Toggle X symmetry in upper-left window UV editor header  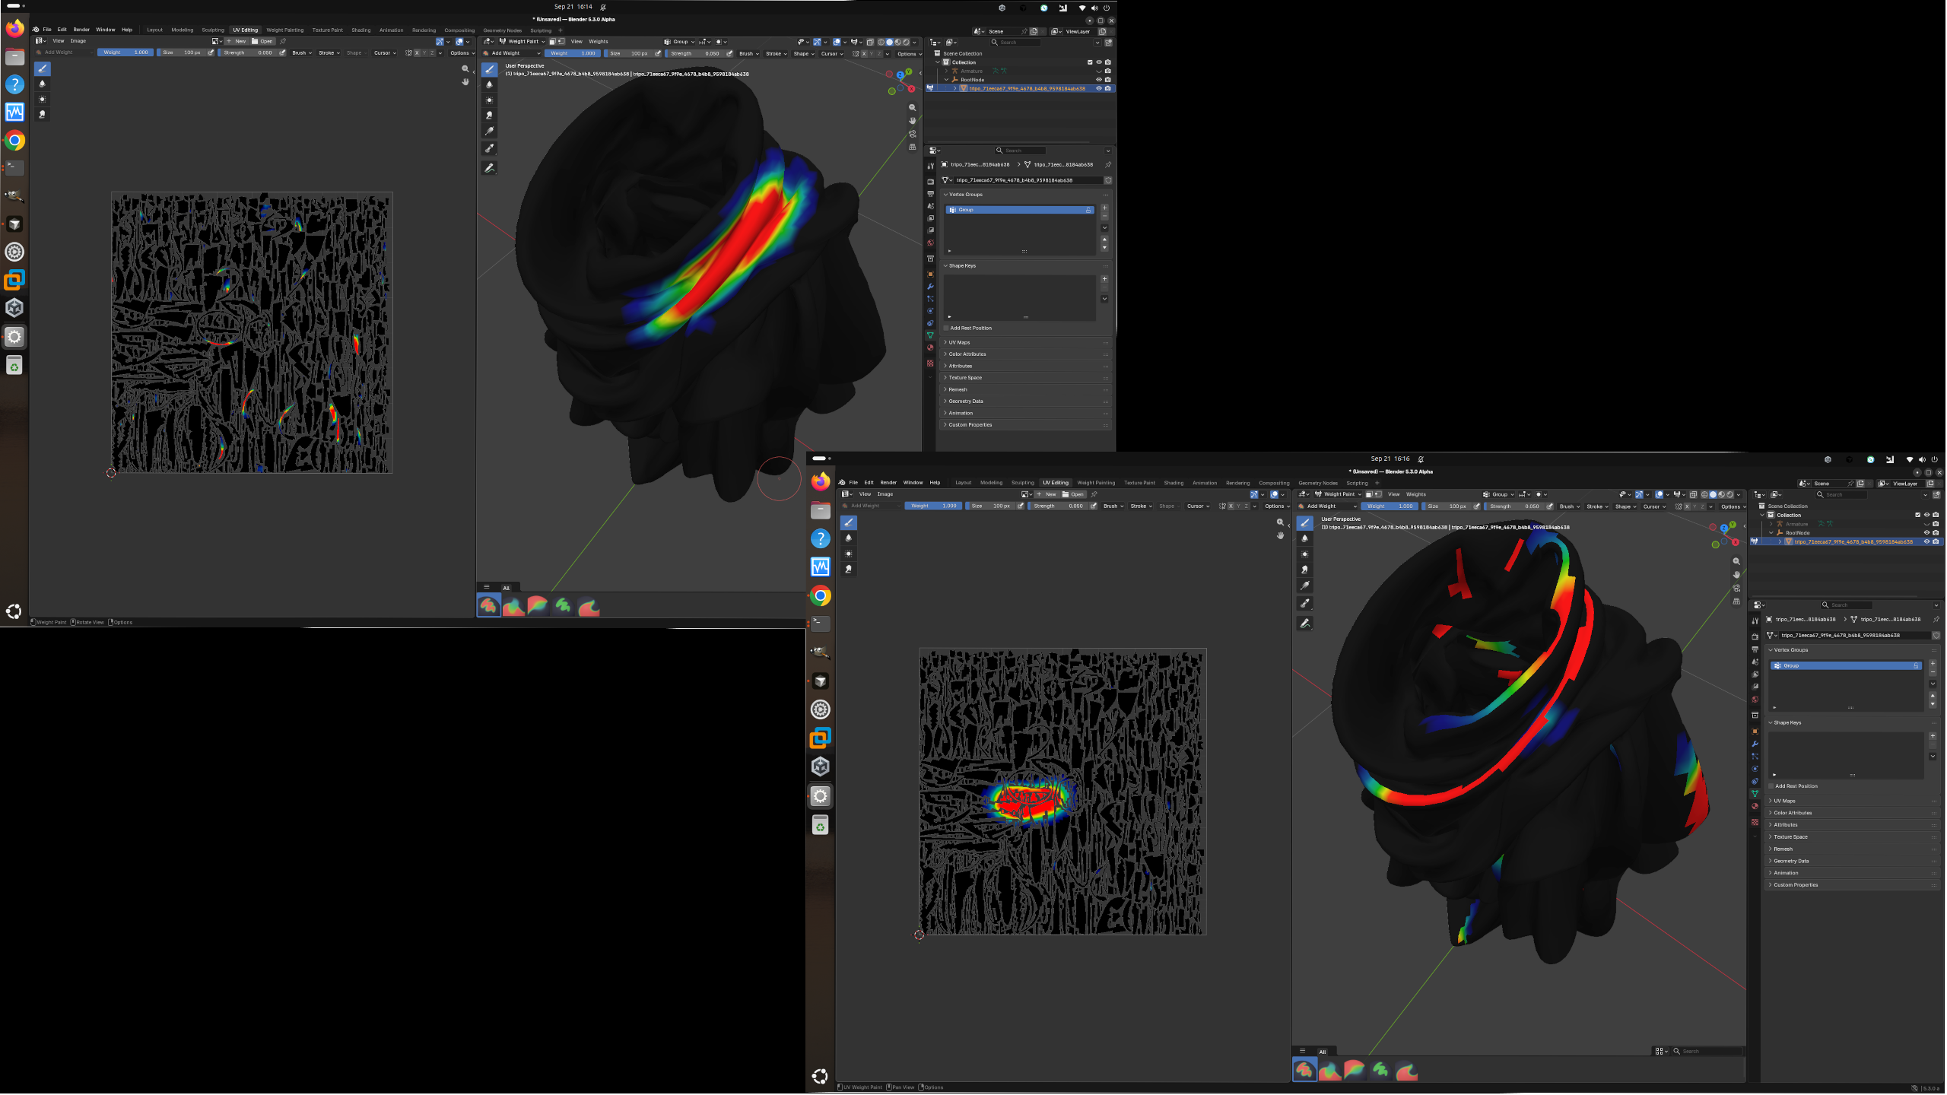click(x=417, y=53)
